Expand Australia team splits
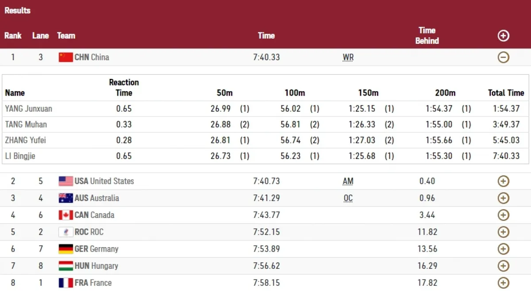 (504, 198)
